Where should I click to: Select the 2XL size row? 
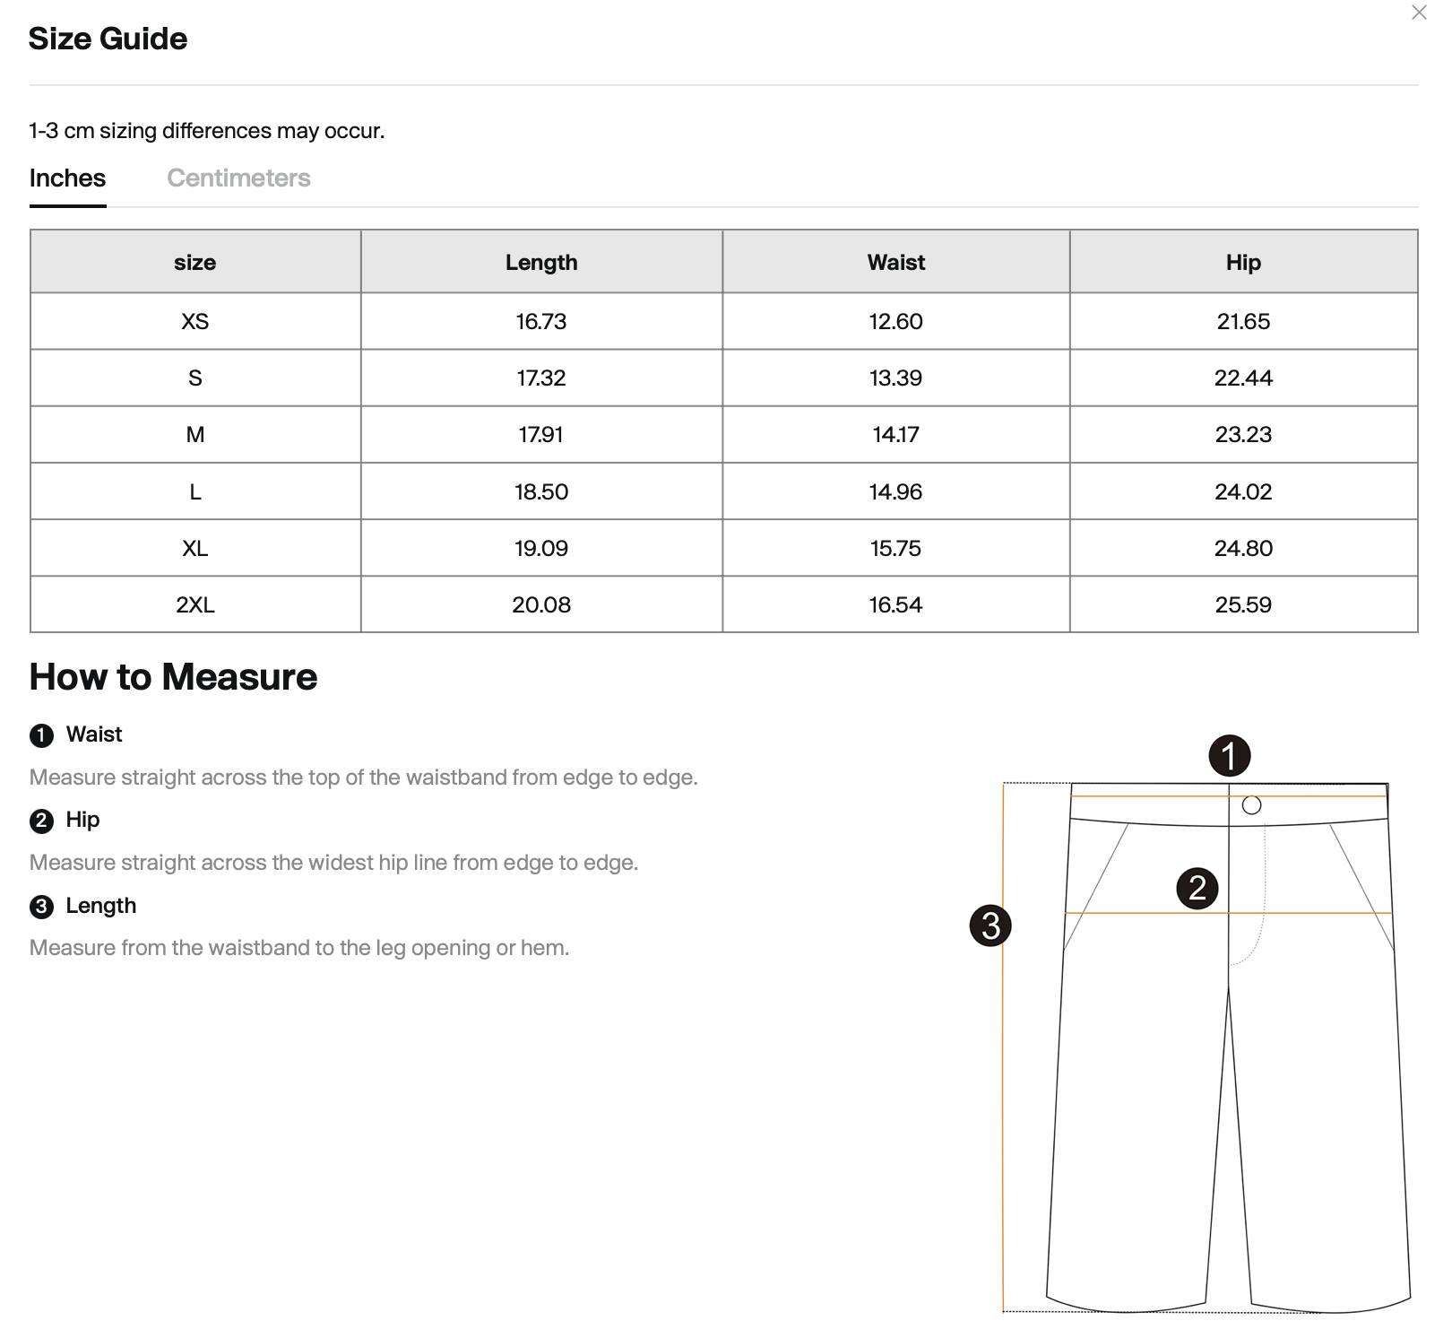coord(724,604)
